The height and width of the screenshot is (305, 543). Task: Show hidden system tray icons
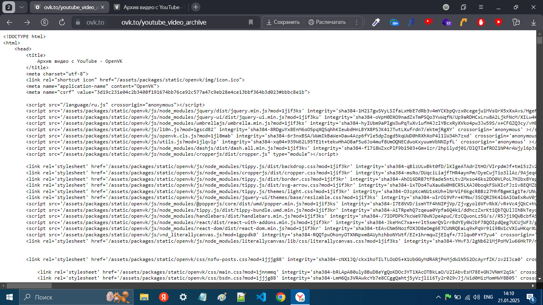(438, 297)
